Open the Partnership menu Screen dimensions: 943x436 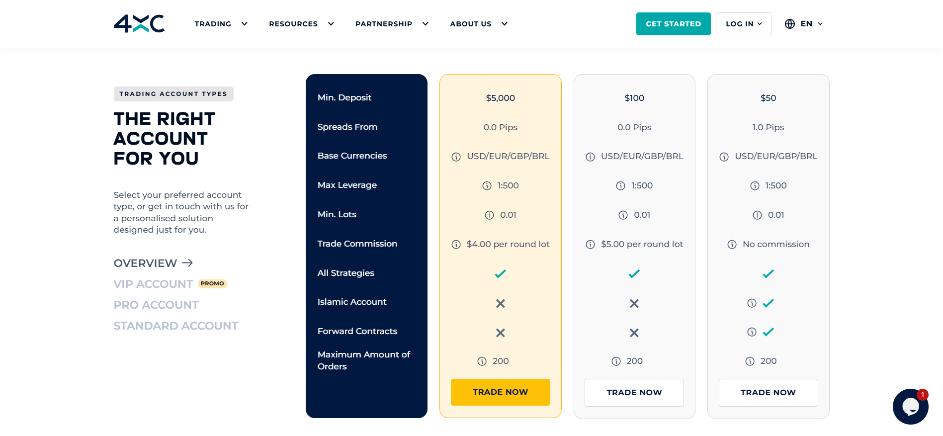(x=392, y=24)
